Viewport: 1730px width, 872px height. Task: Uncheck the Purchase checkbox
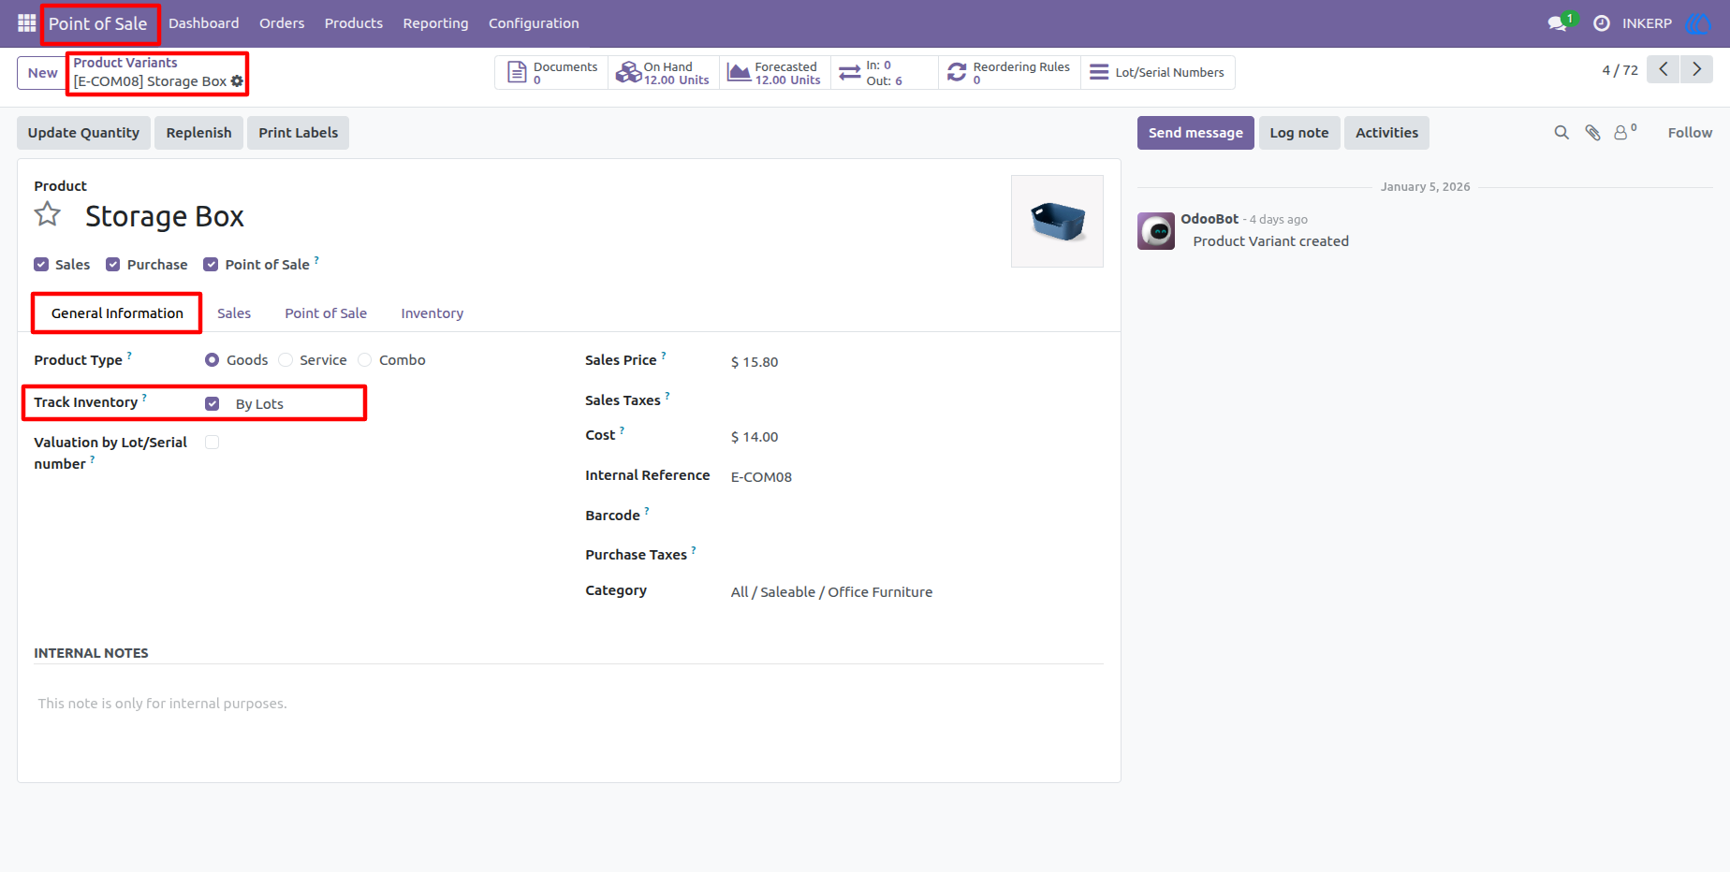point(113,265)
